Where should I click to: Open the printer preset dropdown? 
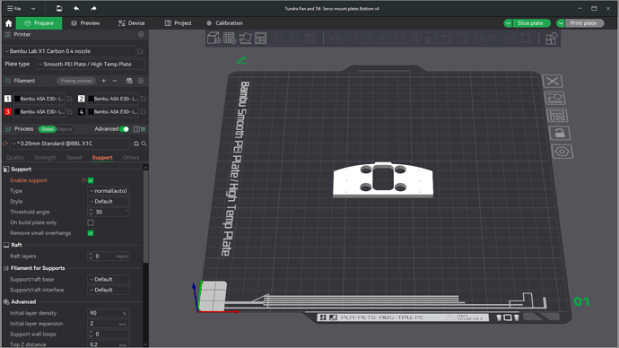click(70, 51)
